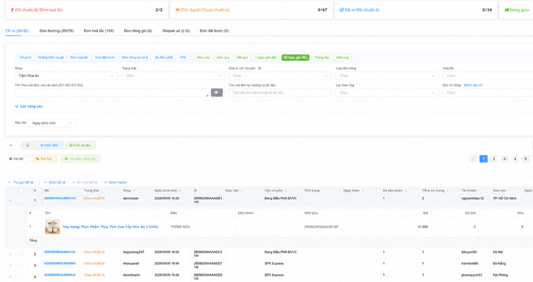Switch to the Đơn hoả tốc (104) tab

click(99, 31)
